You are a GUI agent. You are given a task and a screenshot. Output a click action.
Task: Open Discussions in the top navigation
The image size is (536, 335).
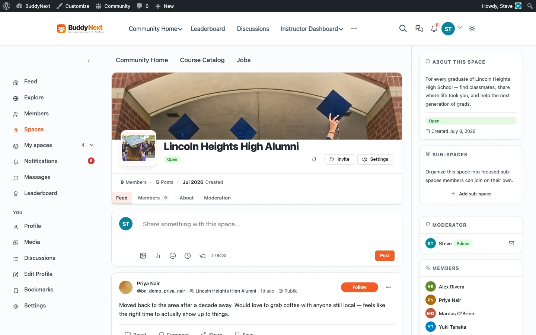pos(253,29)
